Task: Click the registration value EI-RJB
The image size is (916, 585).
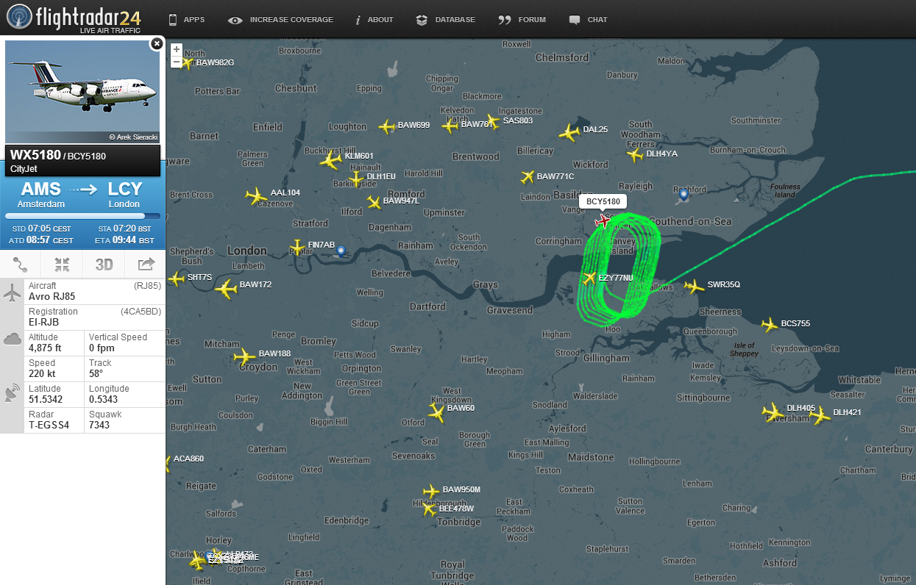Action: [x=44, y=322]
